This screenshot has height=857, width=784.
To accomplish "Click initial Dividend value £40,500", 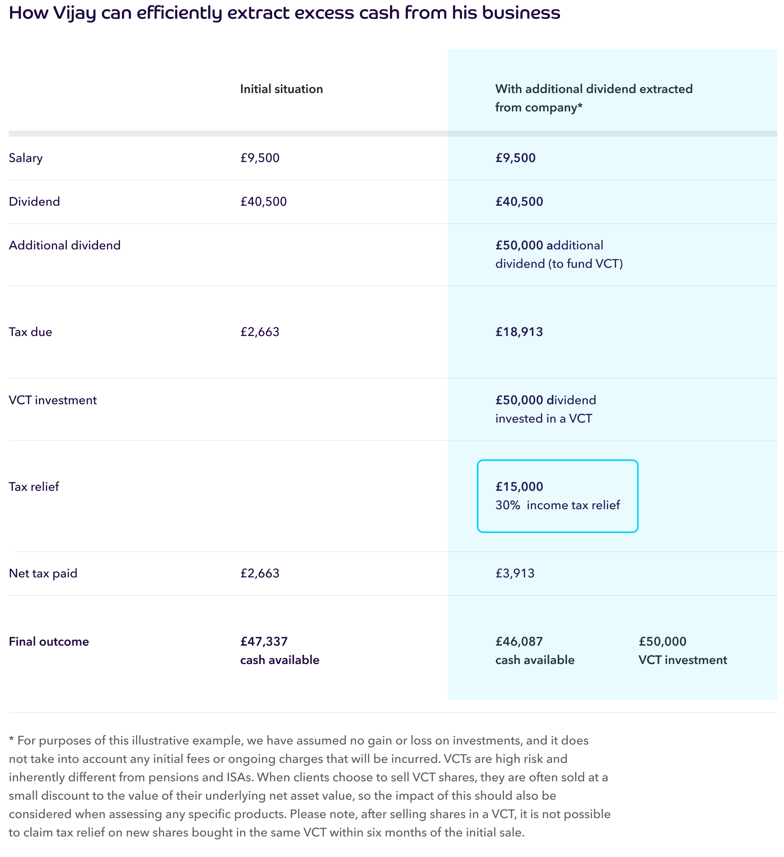I will [x=263, y=202].
